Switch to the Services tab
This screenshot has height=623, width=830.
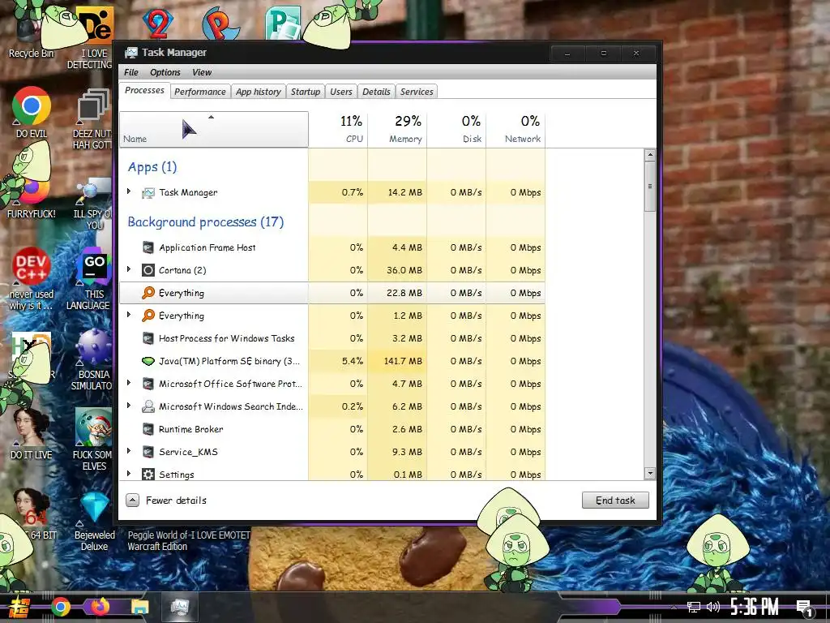[417, 92]
